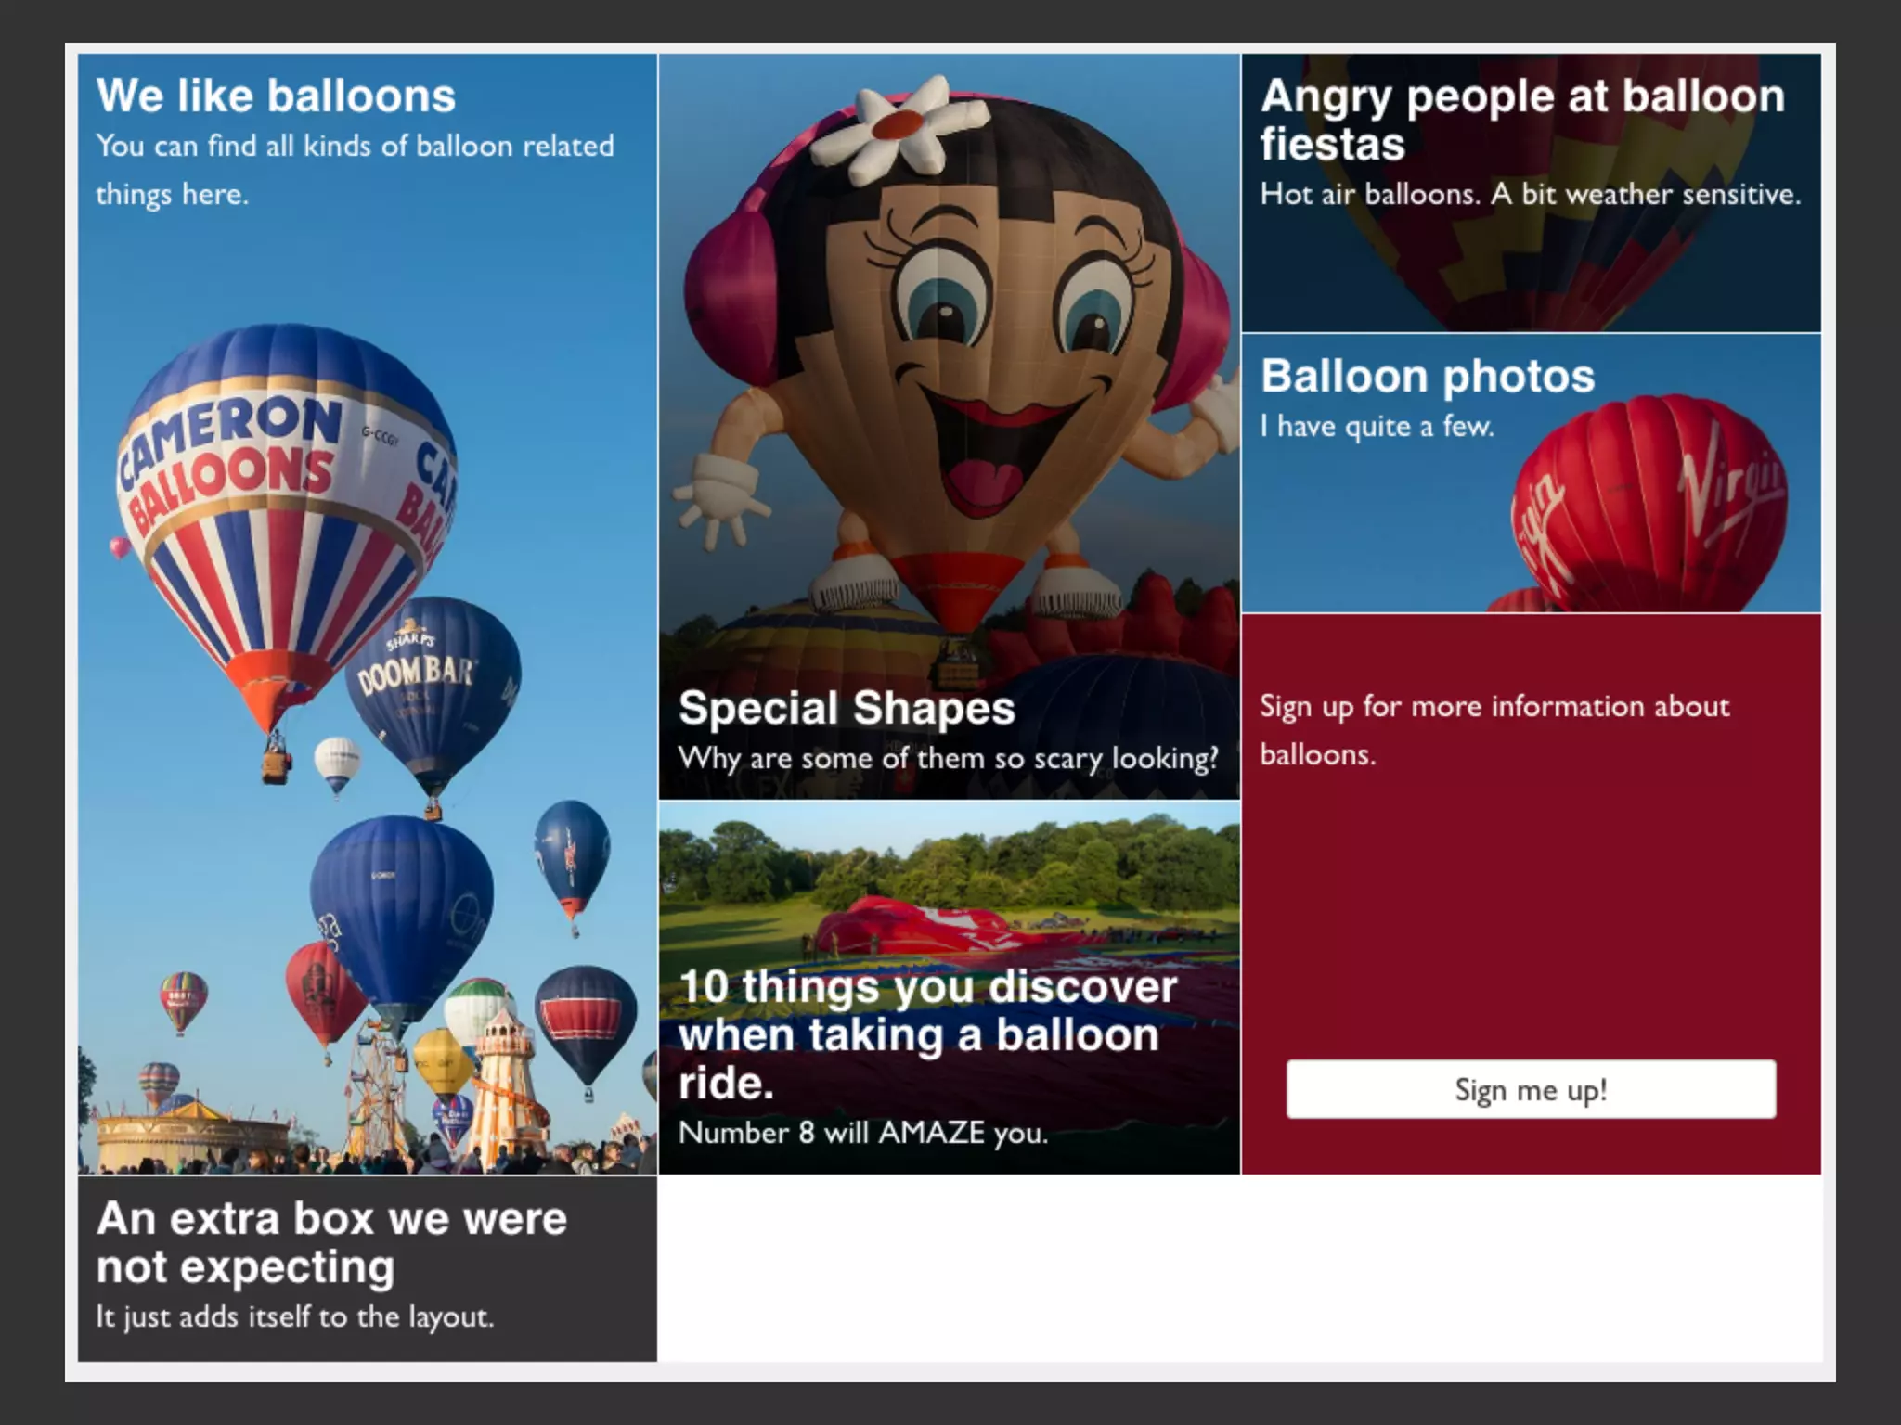1901x1425 pixels.
Task: Click 'I have quite a few.' caption
Action: pyautogui.click(x=1377, y=427)
